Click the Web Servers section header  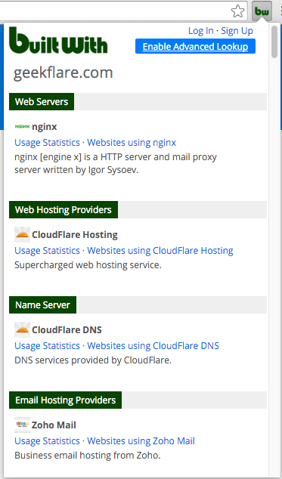42,101
